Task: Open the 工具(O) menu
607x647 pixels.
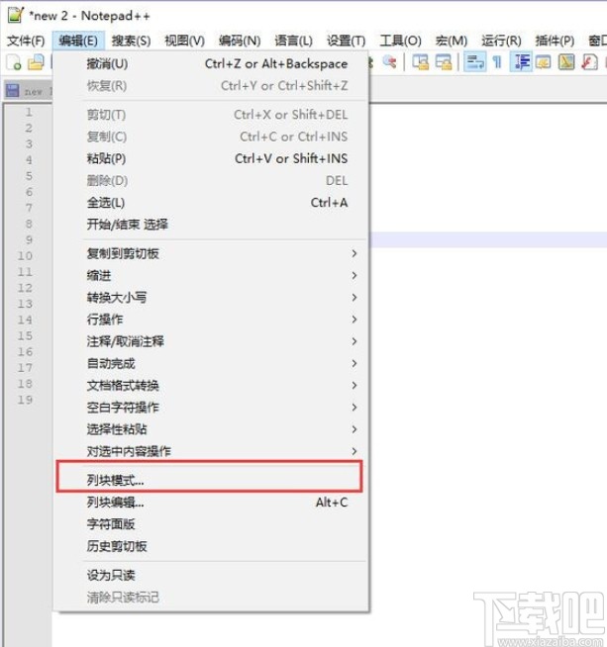Action: click(x=400, y=41)
